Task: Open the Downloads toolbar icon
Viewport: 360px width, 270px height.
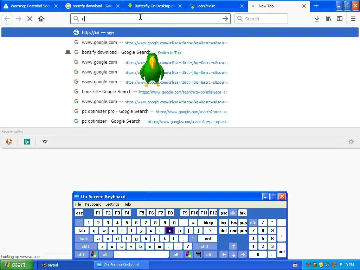Action: click(317, 19)
